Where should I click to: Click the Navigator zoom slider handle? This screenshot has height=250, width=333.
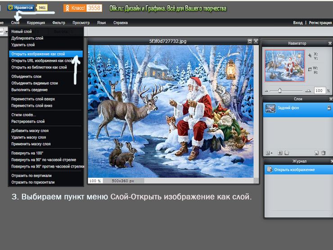(x=280, y=91)
